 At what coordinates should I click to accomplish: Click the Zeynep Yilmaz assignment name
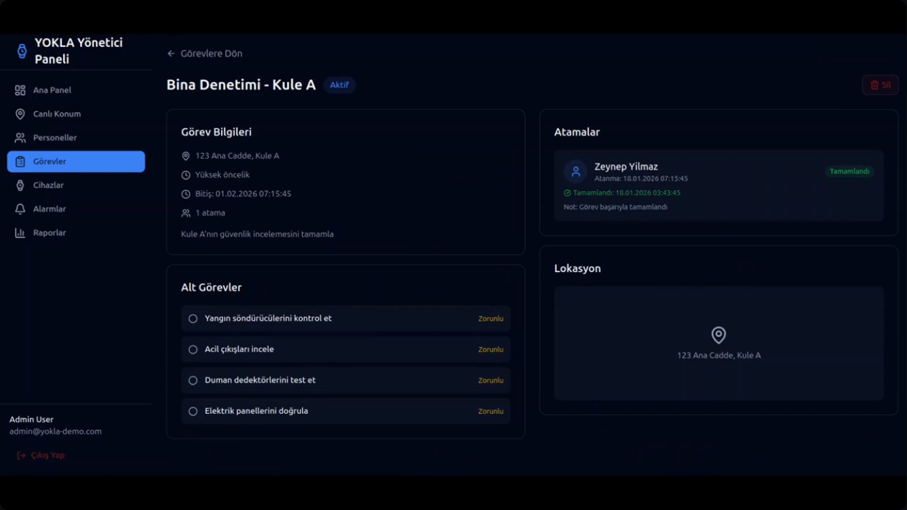626,167
